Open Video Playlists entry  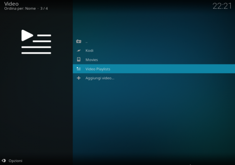pyautogui.click(x=154, y=69)
